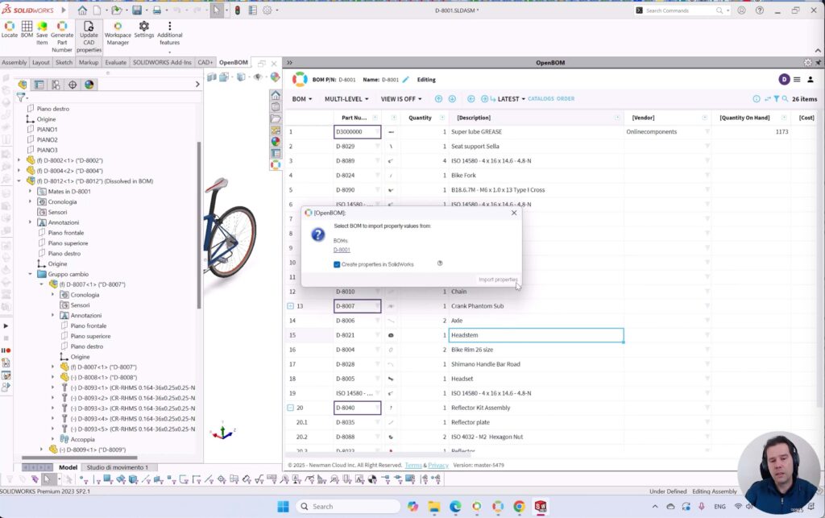
Task: Open user profile icon in OpenBOM
Action: 810,80
